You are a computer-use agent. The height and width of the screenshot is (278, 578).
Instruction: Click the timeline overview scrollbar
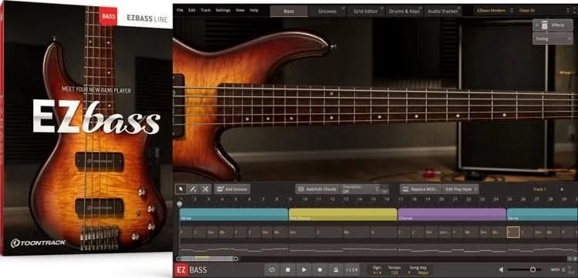(207, 259)
